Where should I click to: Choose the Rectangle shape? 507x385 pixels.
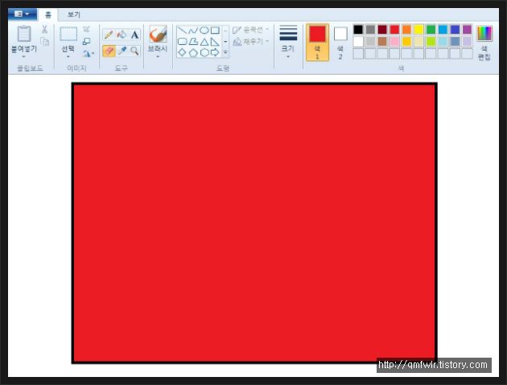point(215,31)
